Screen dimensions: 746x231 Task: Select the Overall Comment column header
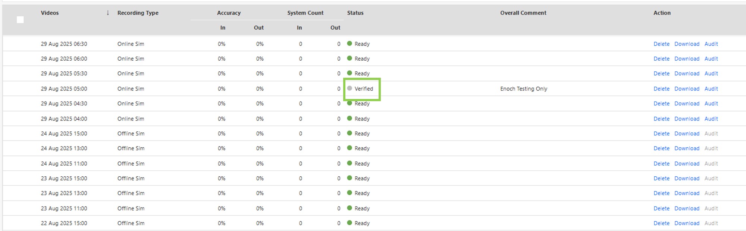pos(523,13)
